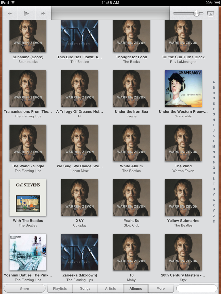Jump to letter H in index

click(x=214, y=120)
